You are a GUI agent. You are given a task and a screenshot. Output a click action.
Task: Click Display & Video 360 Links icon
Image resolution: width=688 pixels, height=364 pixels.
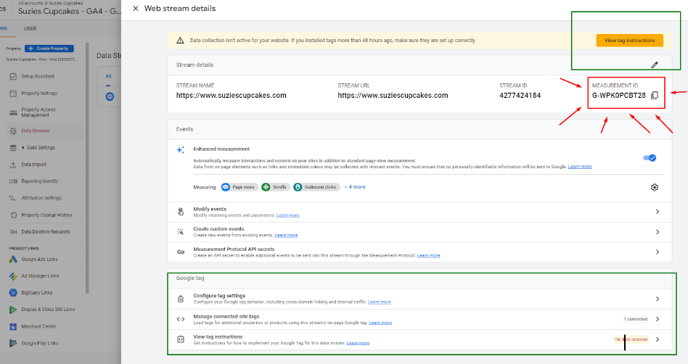(x=13, y=310)
